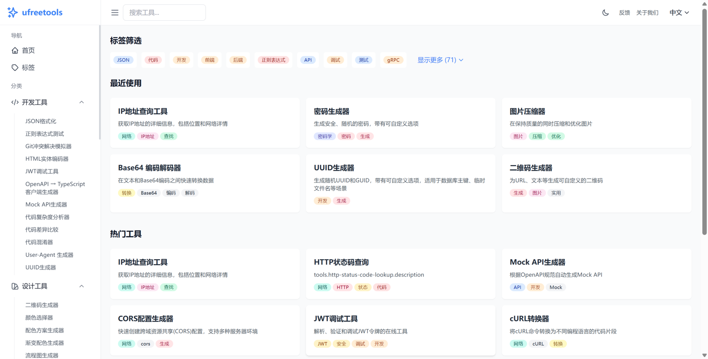Collapse the 设计工具 category chevron

[81, 286]
